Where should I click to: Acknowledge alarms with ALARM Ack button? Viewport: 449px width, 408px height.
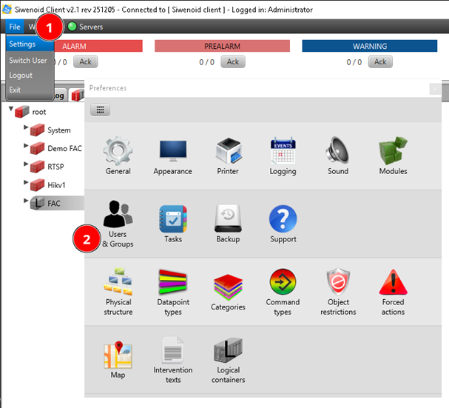click(85, 62)
